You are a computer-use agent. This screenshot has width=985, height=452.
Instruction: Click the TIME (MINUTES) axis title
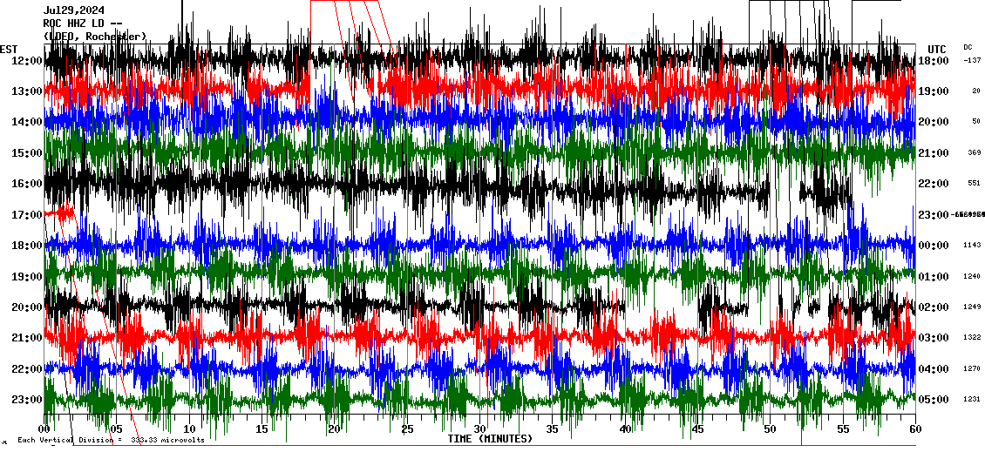[490, 439]
